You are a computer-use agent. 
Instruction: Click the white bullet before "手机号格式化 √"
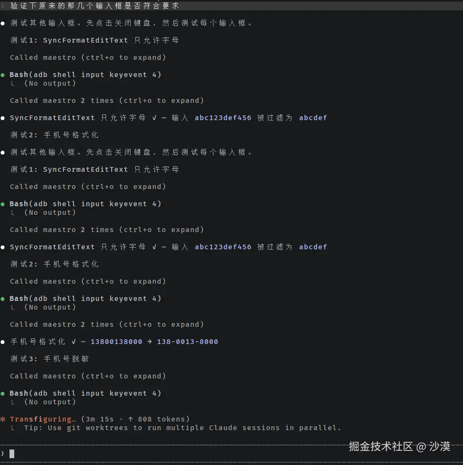(3, 342)
